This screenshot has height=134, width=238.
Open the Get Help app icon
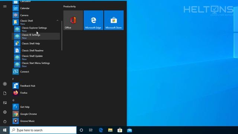(16, 107)
